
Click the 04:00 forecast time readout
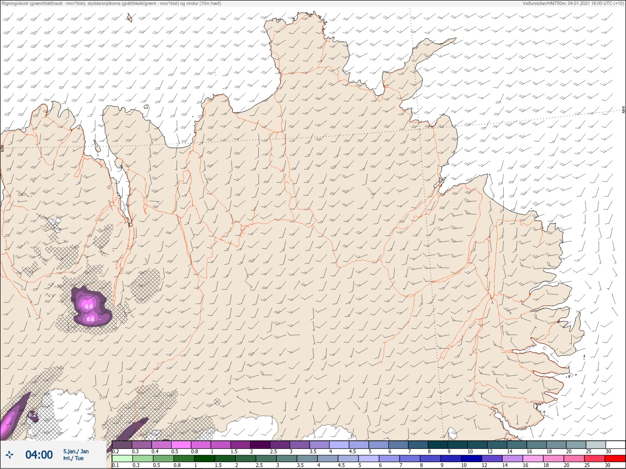coord(39,455)
